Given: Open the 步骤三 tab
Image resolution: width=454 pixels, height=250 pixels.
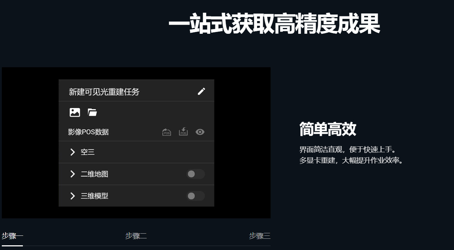Looking at the screenshot, I should pyautogui.click(x=259, y=236).
